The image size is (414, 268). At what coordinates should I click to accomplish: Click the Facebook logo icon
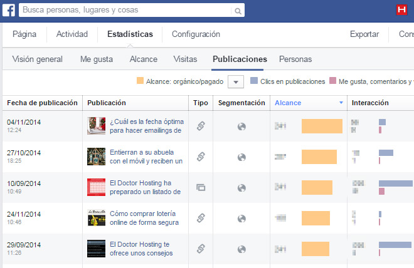[9, 10]
